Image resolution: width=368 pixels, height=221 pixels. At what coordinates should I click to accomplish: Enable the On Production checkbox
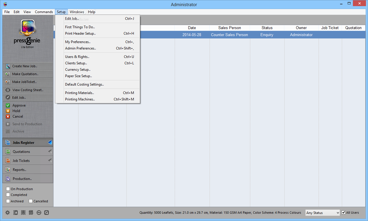tap(8, 189)
